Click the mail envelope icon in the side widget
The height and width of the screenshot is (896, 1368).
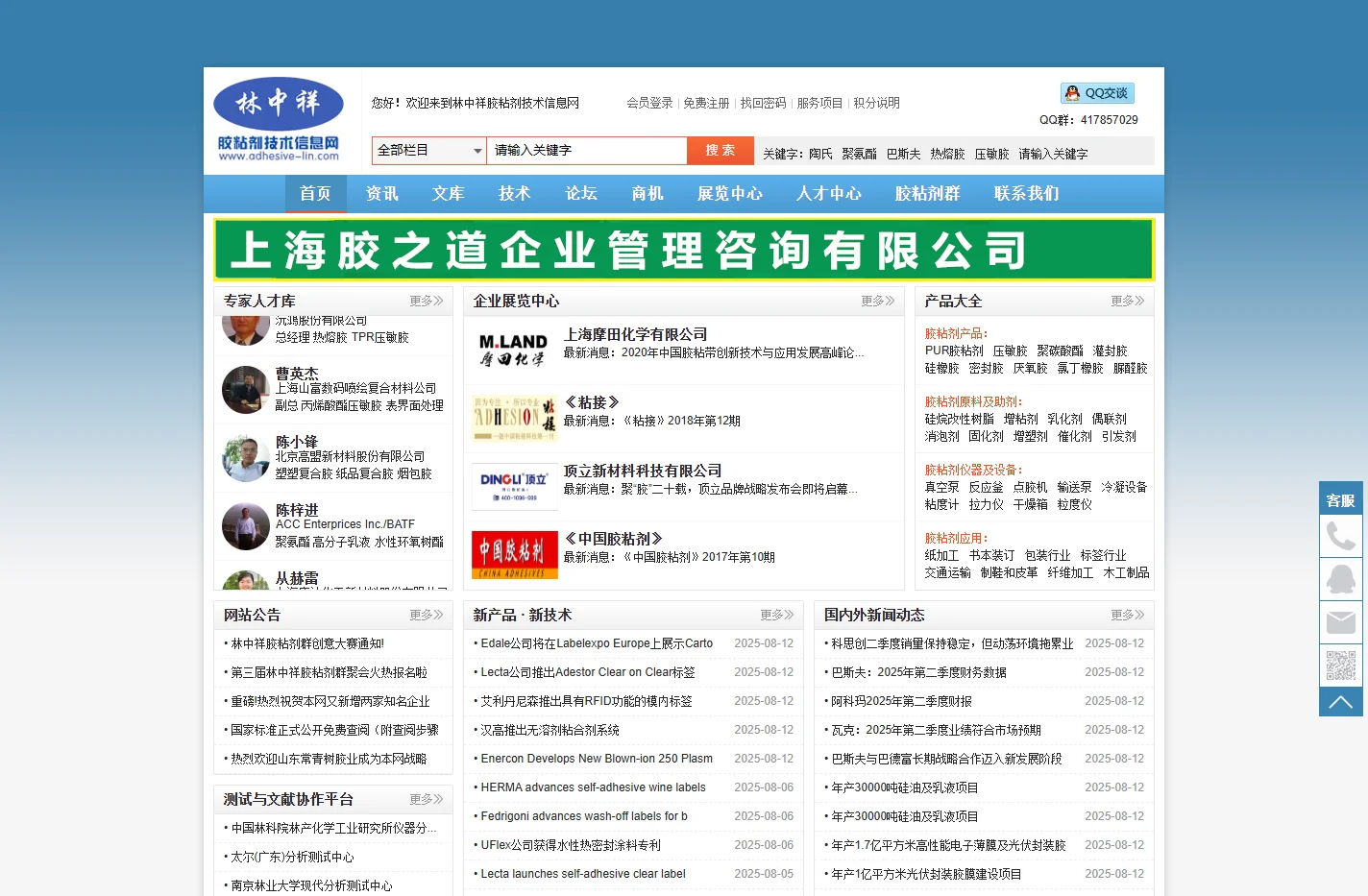1341,622
